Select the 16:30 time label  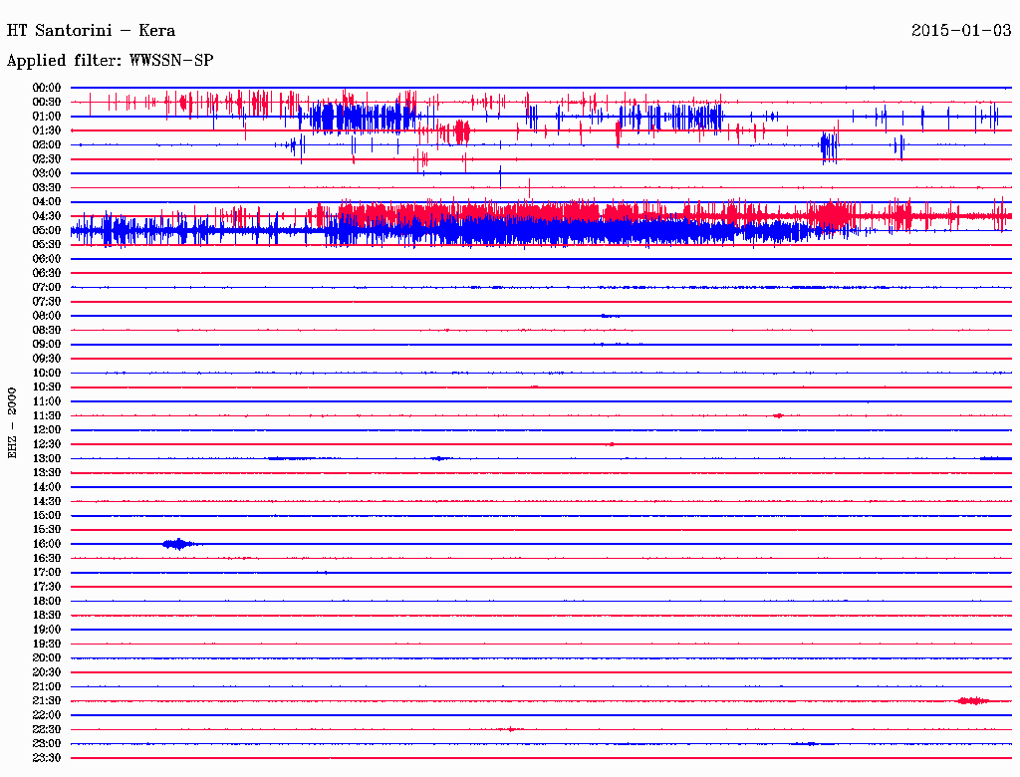pos(47,558)
